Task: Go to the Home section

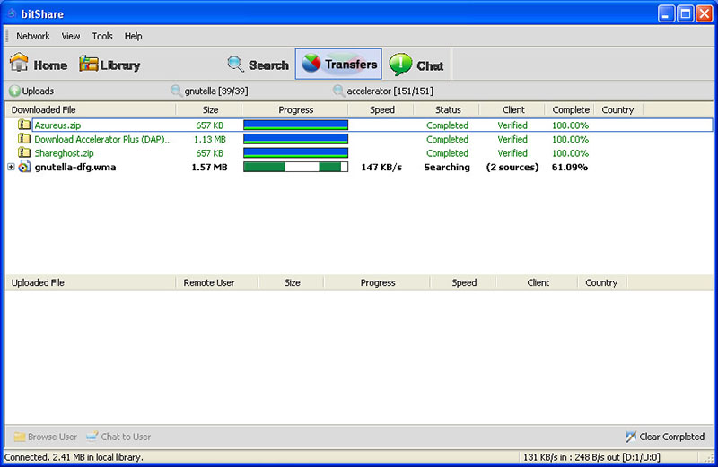Action: (x=50, y=65)
